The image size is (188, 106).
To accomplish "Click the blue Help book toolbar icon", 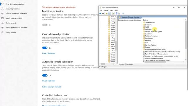I will point(116,14).
